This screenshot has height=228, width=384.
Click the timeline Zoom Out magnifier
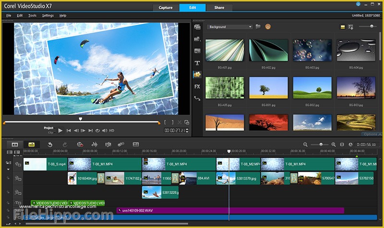305,145
